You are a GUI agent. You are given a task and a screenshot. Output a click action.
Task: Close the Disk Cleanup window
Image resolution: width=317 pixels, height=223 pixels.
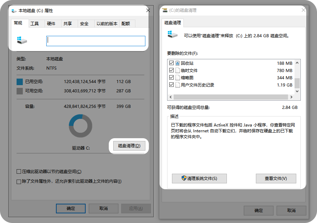[304, 10]
